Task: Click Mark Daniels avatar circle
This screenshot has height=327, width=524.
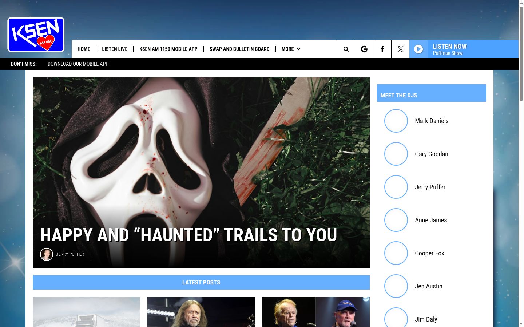Action: (x=396, y=121)
